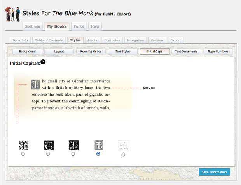Viewport: 241px width, 185px height.
Task: Open the Fonts tab
Action: (x=79, y=27)
